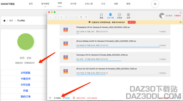Click the Philadelphia HD download progress bar

click(121, 33)
